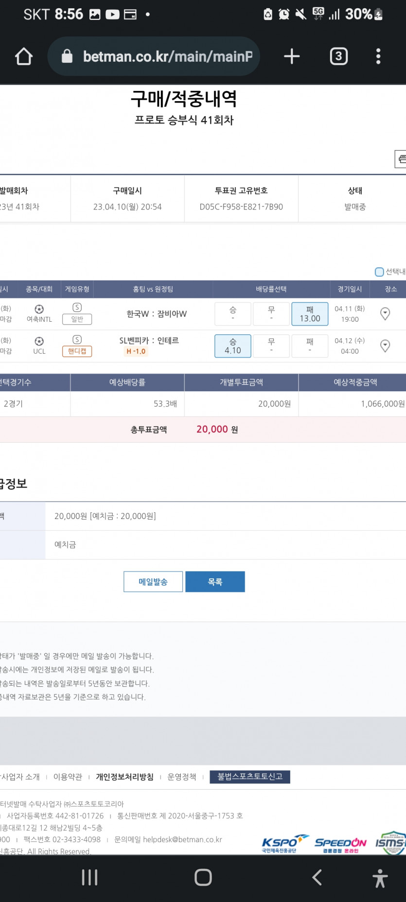Tap gallery notification icon in status bar
This screenshot has height=902, width=406.
click(95, 15)
